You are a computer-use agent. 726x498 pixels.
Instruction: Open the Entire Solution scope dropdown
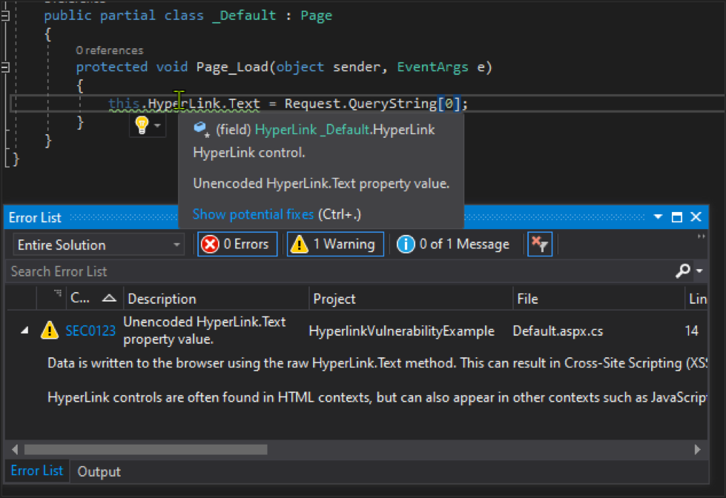(x=99, y=245)
